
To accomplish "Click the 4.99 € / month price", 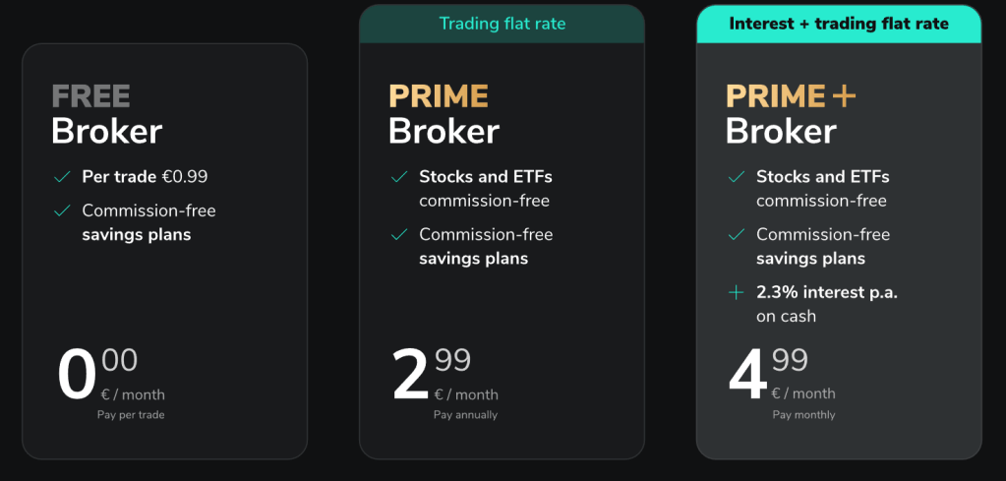I will click(782, 376).
